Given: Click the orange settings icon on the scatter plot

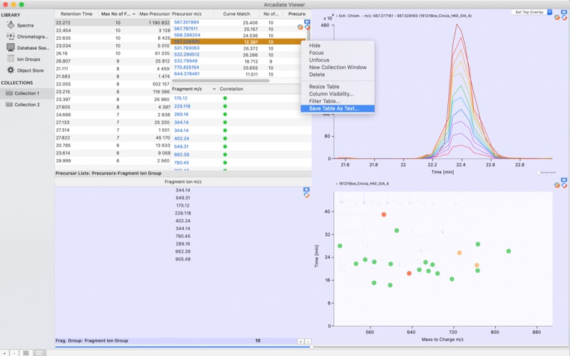Looking at the screenshot, I should tap(557, 185).
